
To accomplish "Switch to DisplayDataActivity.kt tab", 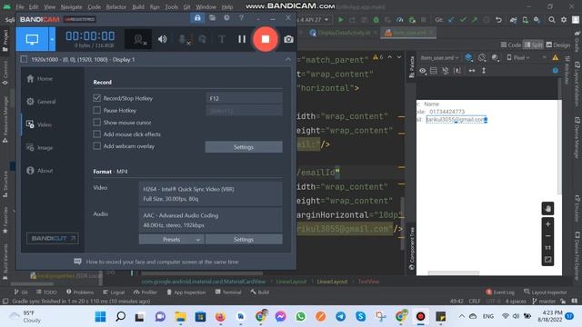I will coord(344,33).
